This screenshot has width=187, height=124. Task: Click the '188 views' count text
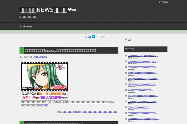(x=132, y=75)
